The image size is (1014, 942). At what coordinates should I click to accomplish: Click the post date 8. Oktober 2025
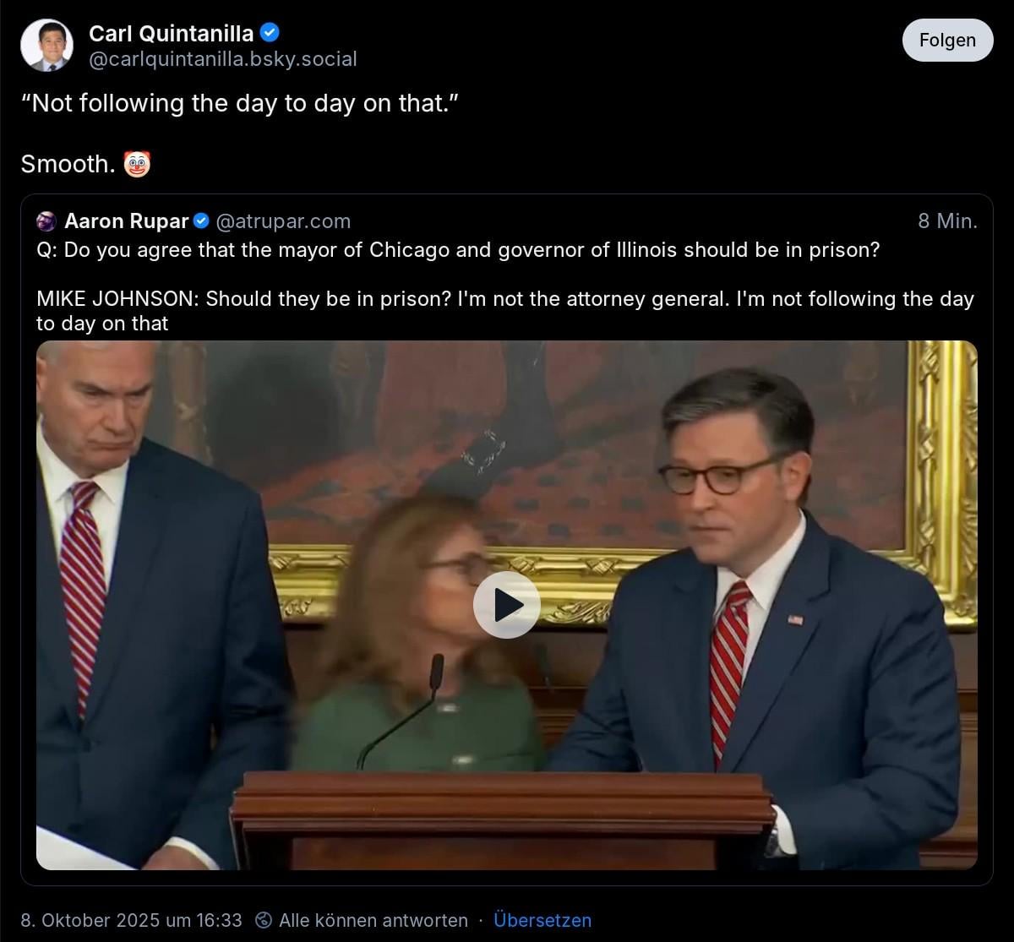131,920
